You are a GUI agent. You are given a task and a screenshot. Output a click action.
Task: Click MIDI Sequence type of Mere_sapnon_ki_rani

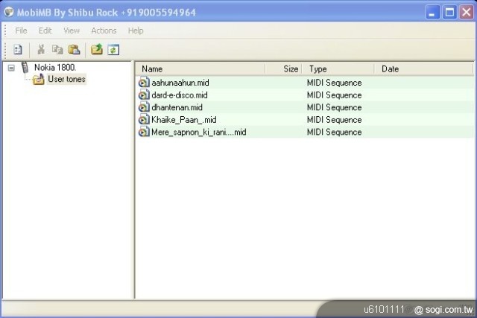334,133
